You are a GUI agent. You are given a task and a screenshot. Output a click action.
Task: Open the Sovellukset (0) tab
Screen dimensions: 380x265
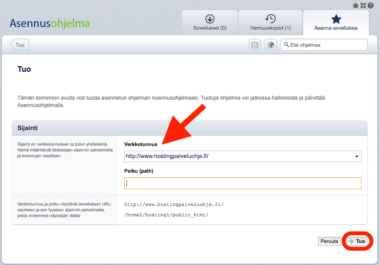coord(210,23)
